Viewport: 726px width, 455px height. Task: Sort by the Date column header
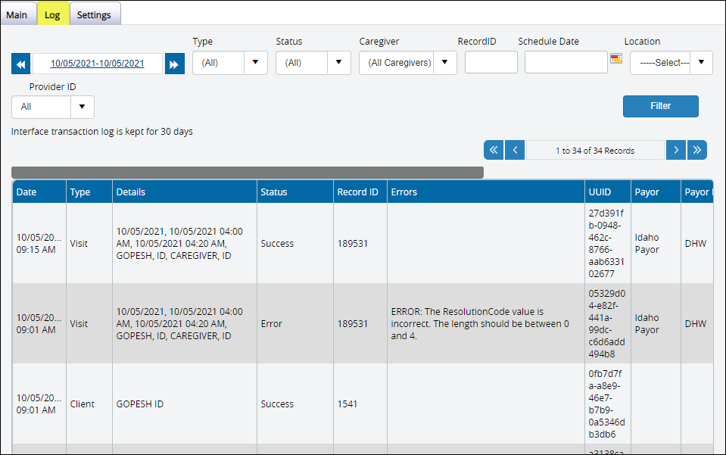39,192
